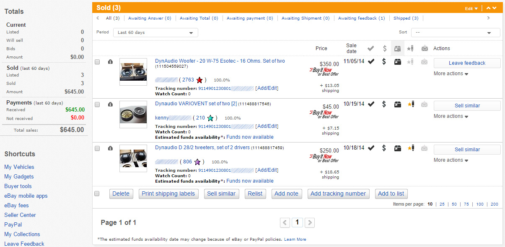Image resolution: width=505 pixels, height=247 pixels.
Task: Click the money bag icon in VARIOVENT row
Action: (110, 104)
